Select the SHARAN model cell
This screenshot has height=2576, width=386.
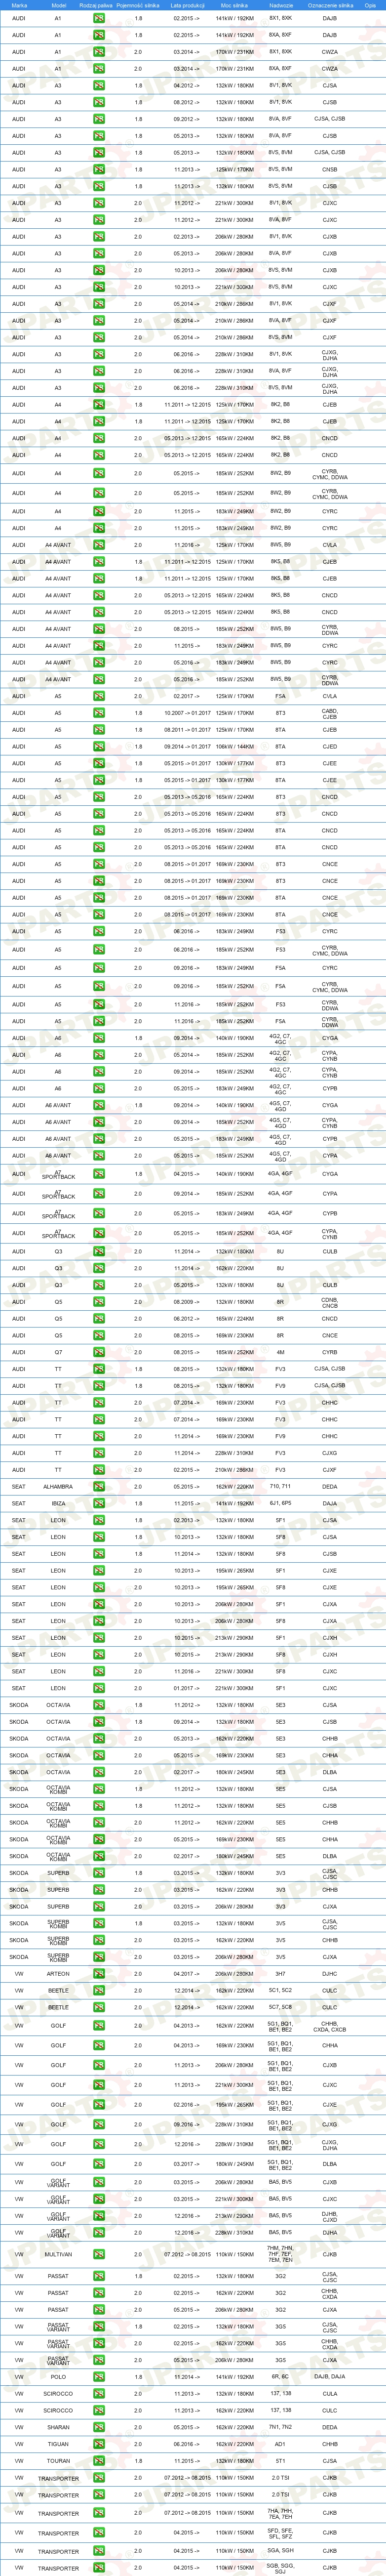pos(58,2427)
